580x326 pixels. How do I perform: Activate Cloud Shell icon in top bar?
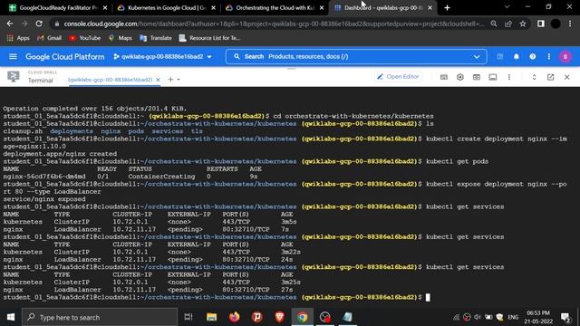[499, 56]
